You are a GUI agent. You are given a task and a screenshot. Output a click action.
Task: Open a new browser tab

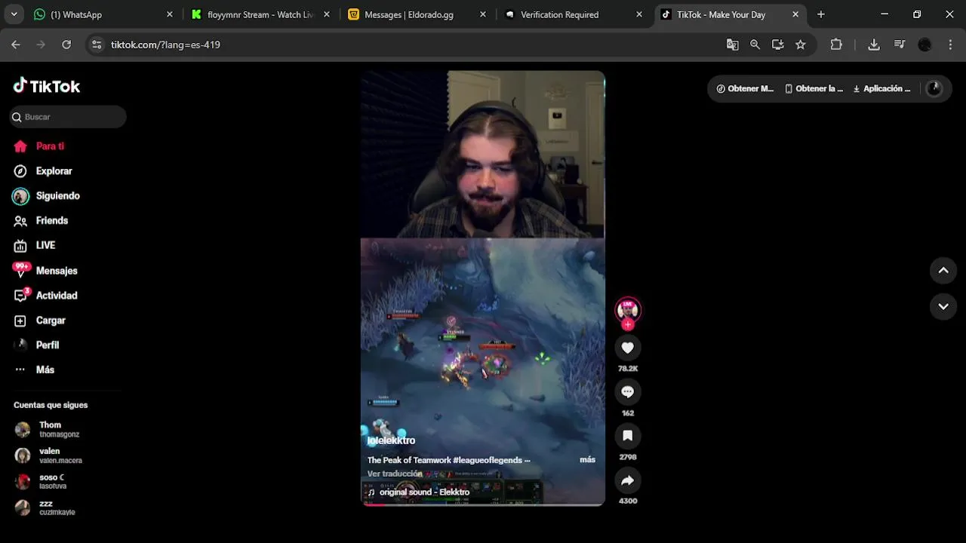pos(821,14)
